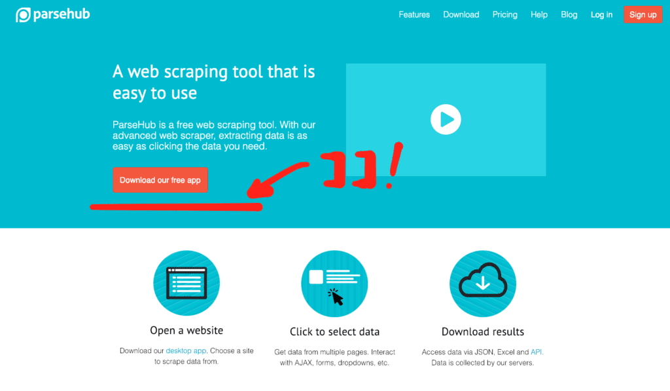The image size is (670, 391).
Task: Click the video preview area
Action: 446,120
